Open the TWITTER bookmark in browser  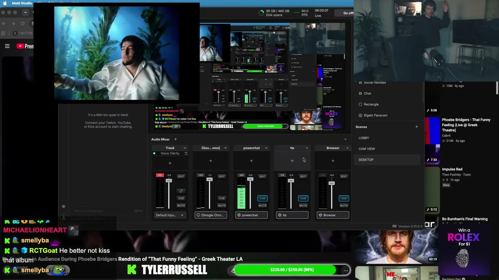pos(23,33)
